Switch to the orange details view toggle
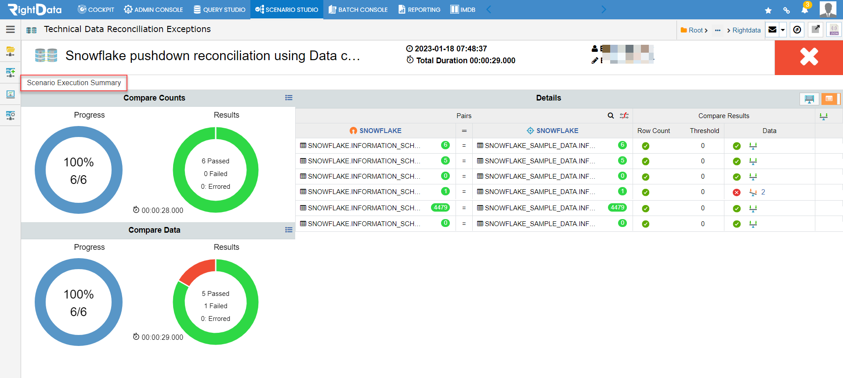The image size is (843, 378). coord(829,99)
